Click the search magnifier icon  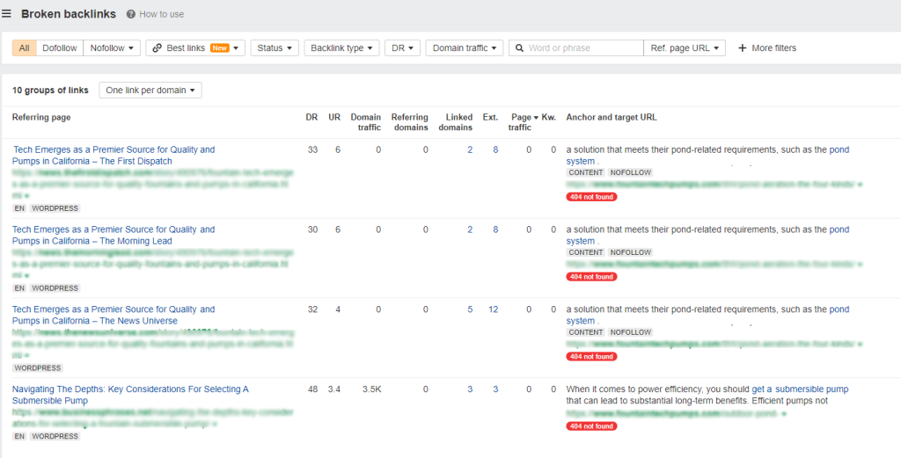point(519,48)
